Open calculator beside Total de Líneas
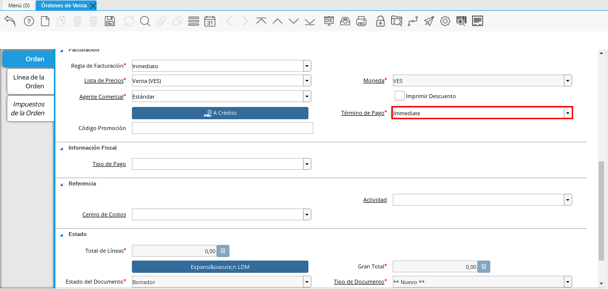Viewport: 608px width, 289px height. point(223,251)
